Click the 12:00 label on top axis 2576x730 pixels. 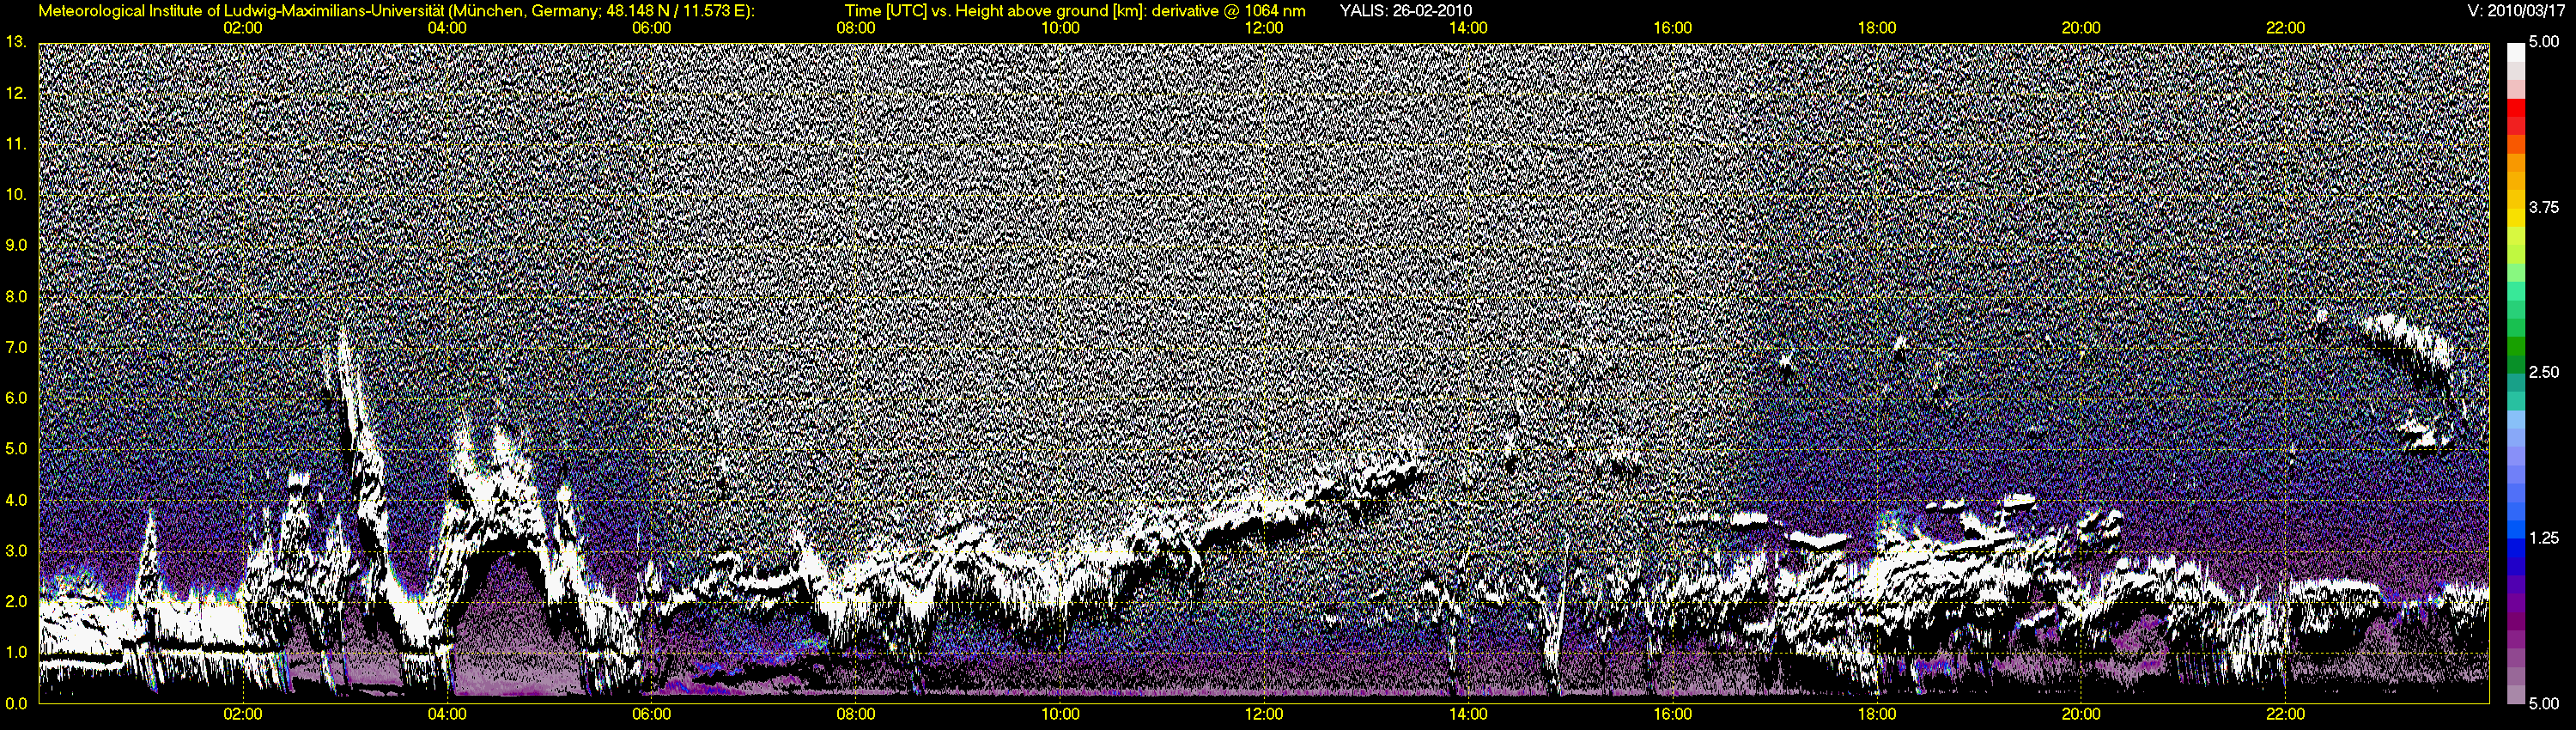[1264, 28]
